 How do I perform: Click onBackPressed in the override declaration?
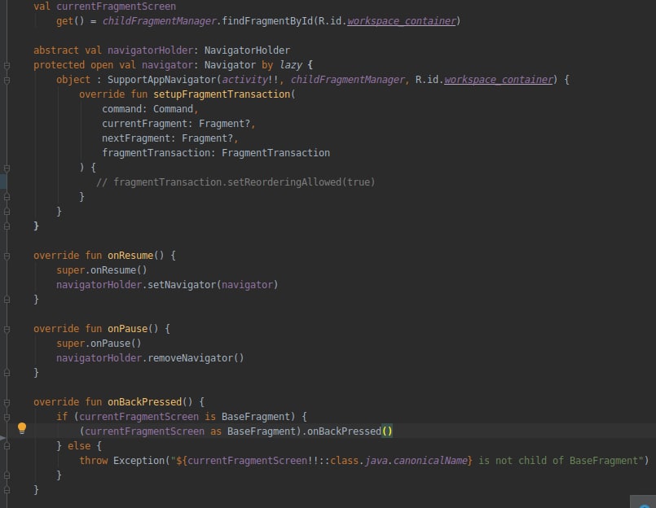point(145,402)
